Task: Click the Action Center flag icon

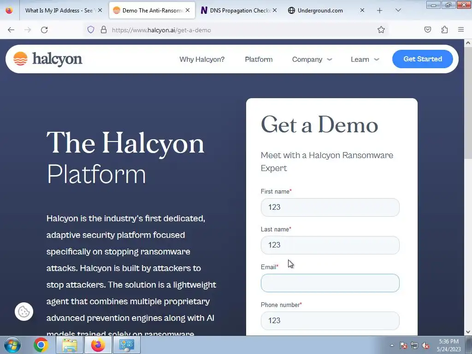Action: click(403, 346)
